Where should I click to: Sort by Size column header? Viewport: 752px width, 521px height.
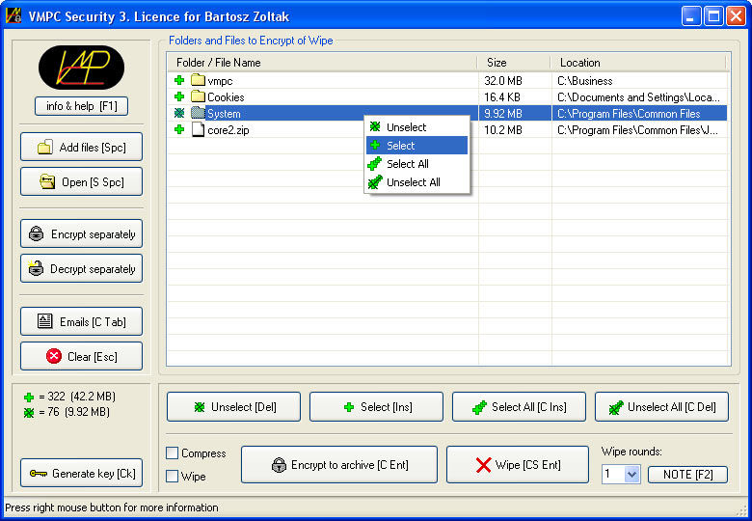[514, 63]
